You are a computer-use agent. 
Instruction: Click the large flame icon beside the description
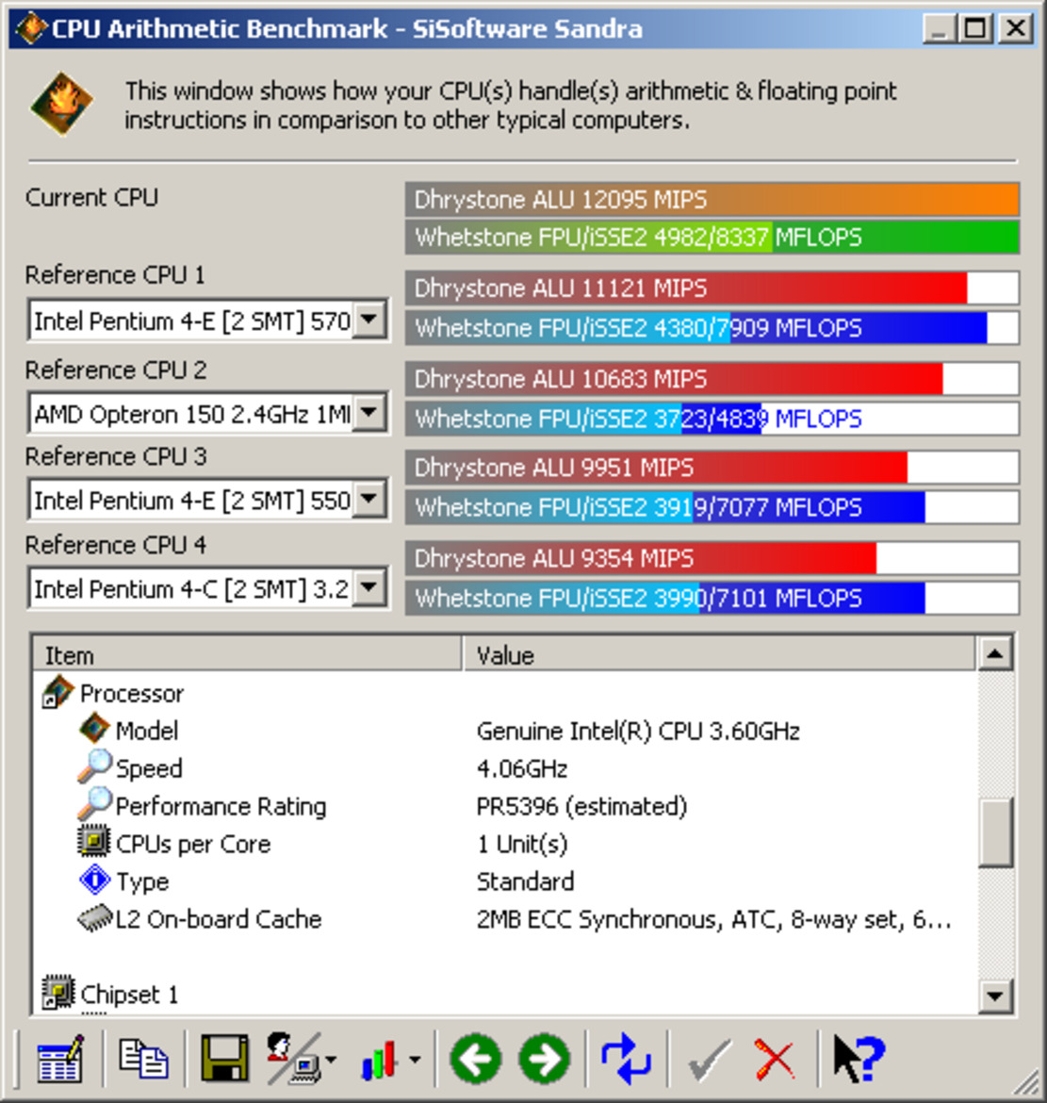pos(61,104)
